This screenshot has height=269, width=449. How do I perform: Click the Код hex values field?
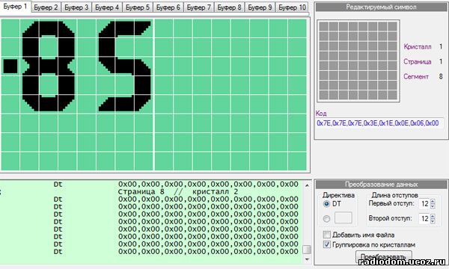[379, 123]
